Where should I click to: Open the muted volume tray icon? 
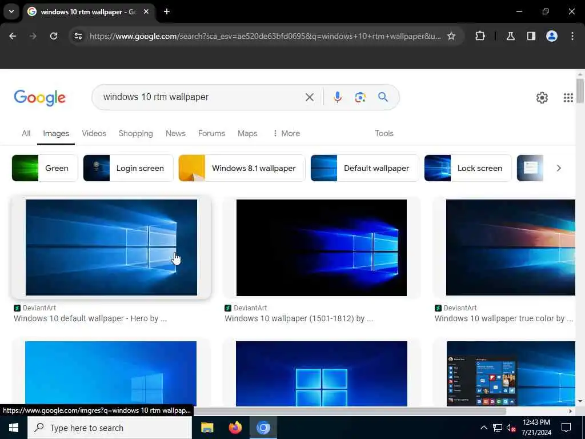pyautogui.click(x=511, y=428)
